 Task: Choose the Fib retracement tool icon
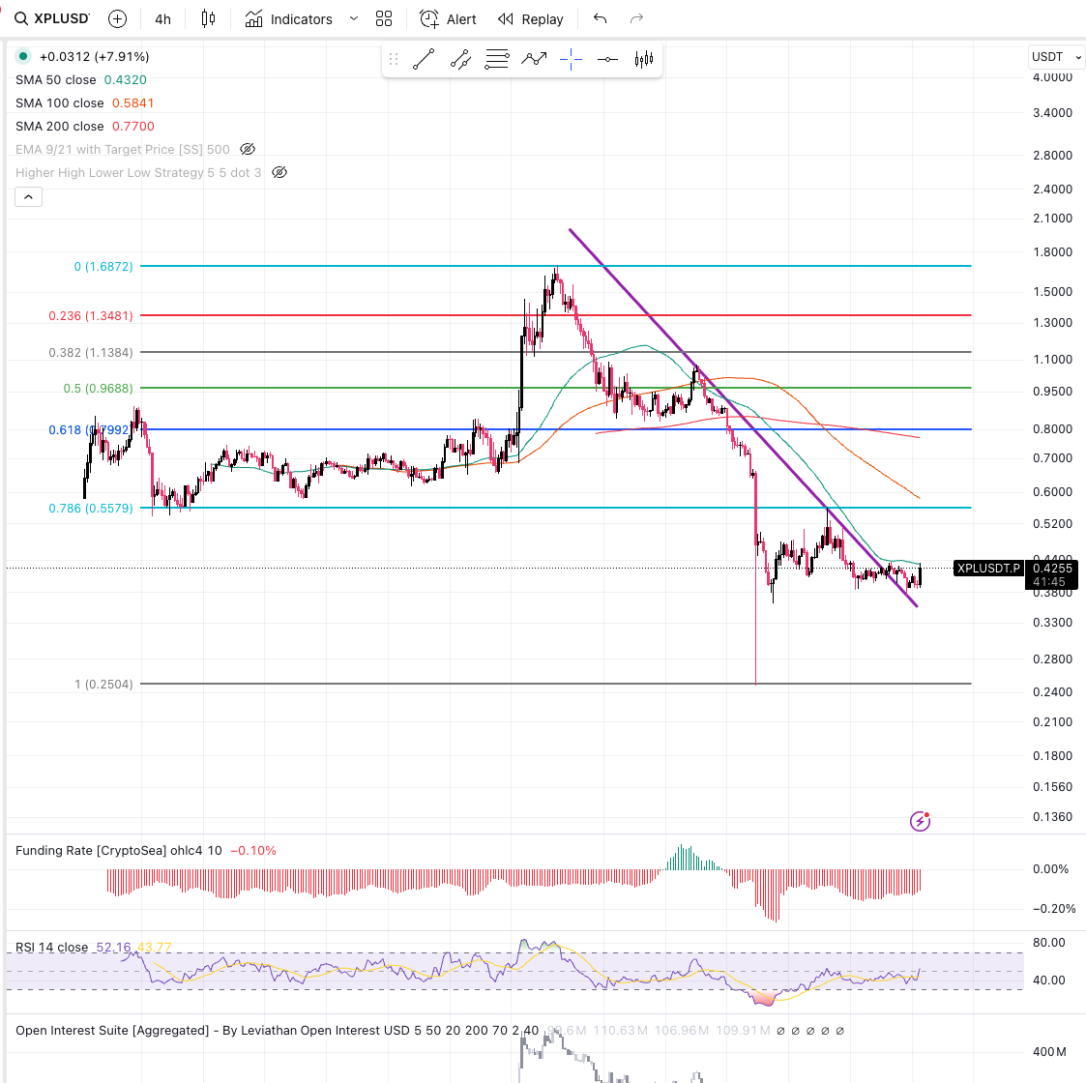(x=497, y=60)
